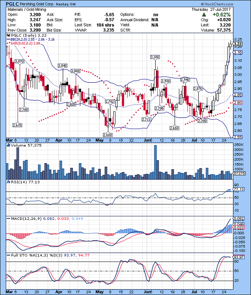Click the Options value no
The height and width of the screenshot is (295, 251).
click(156, 15)
